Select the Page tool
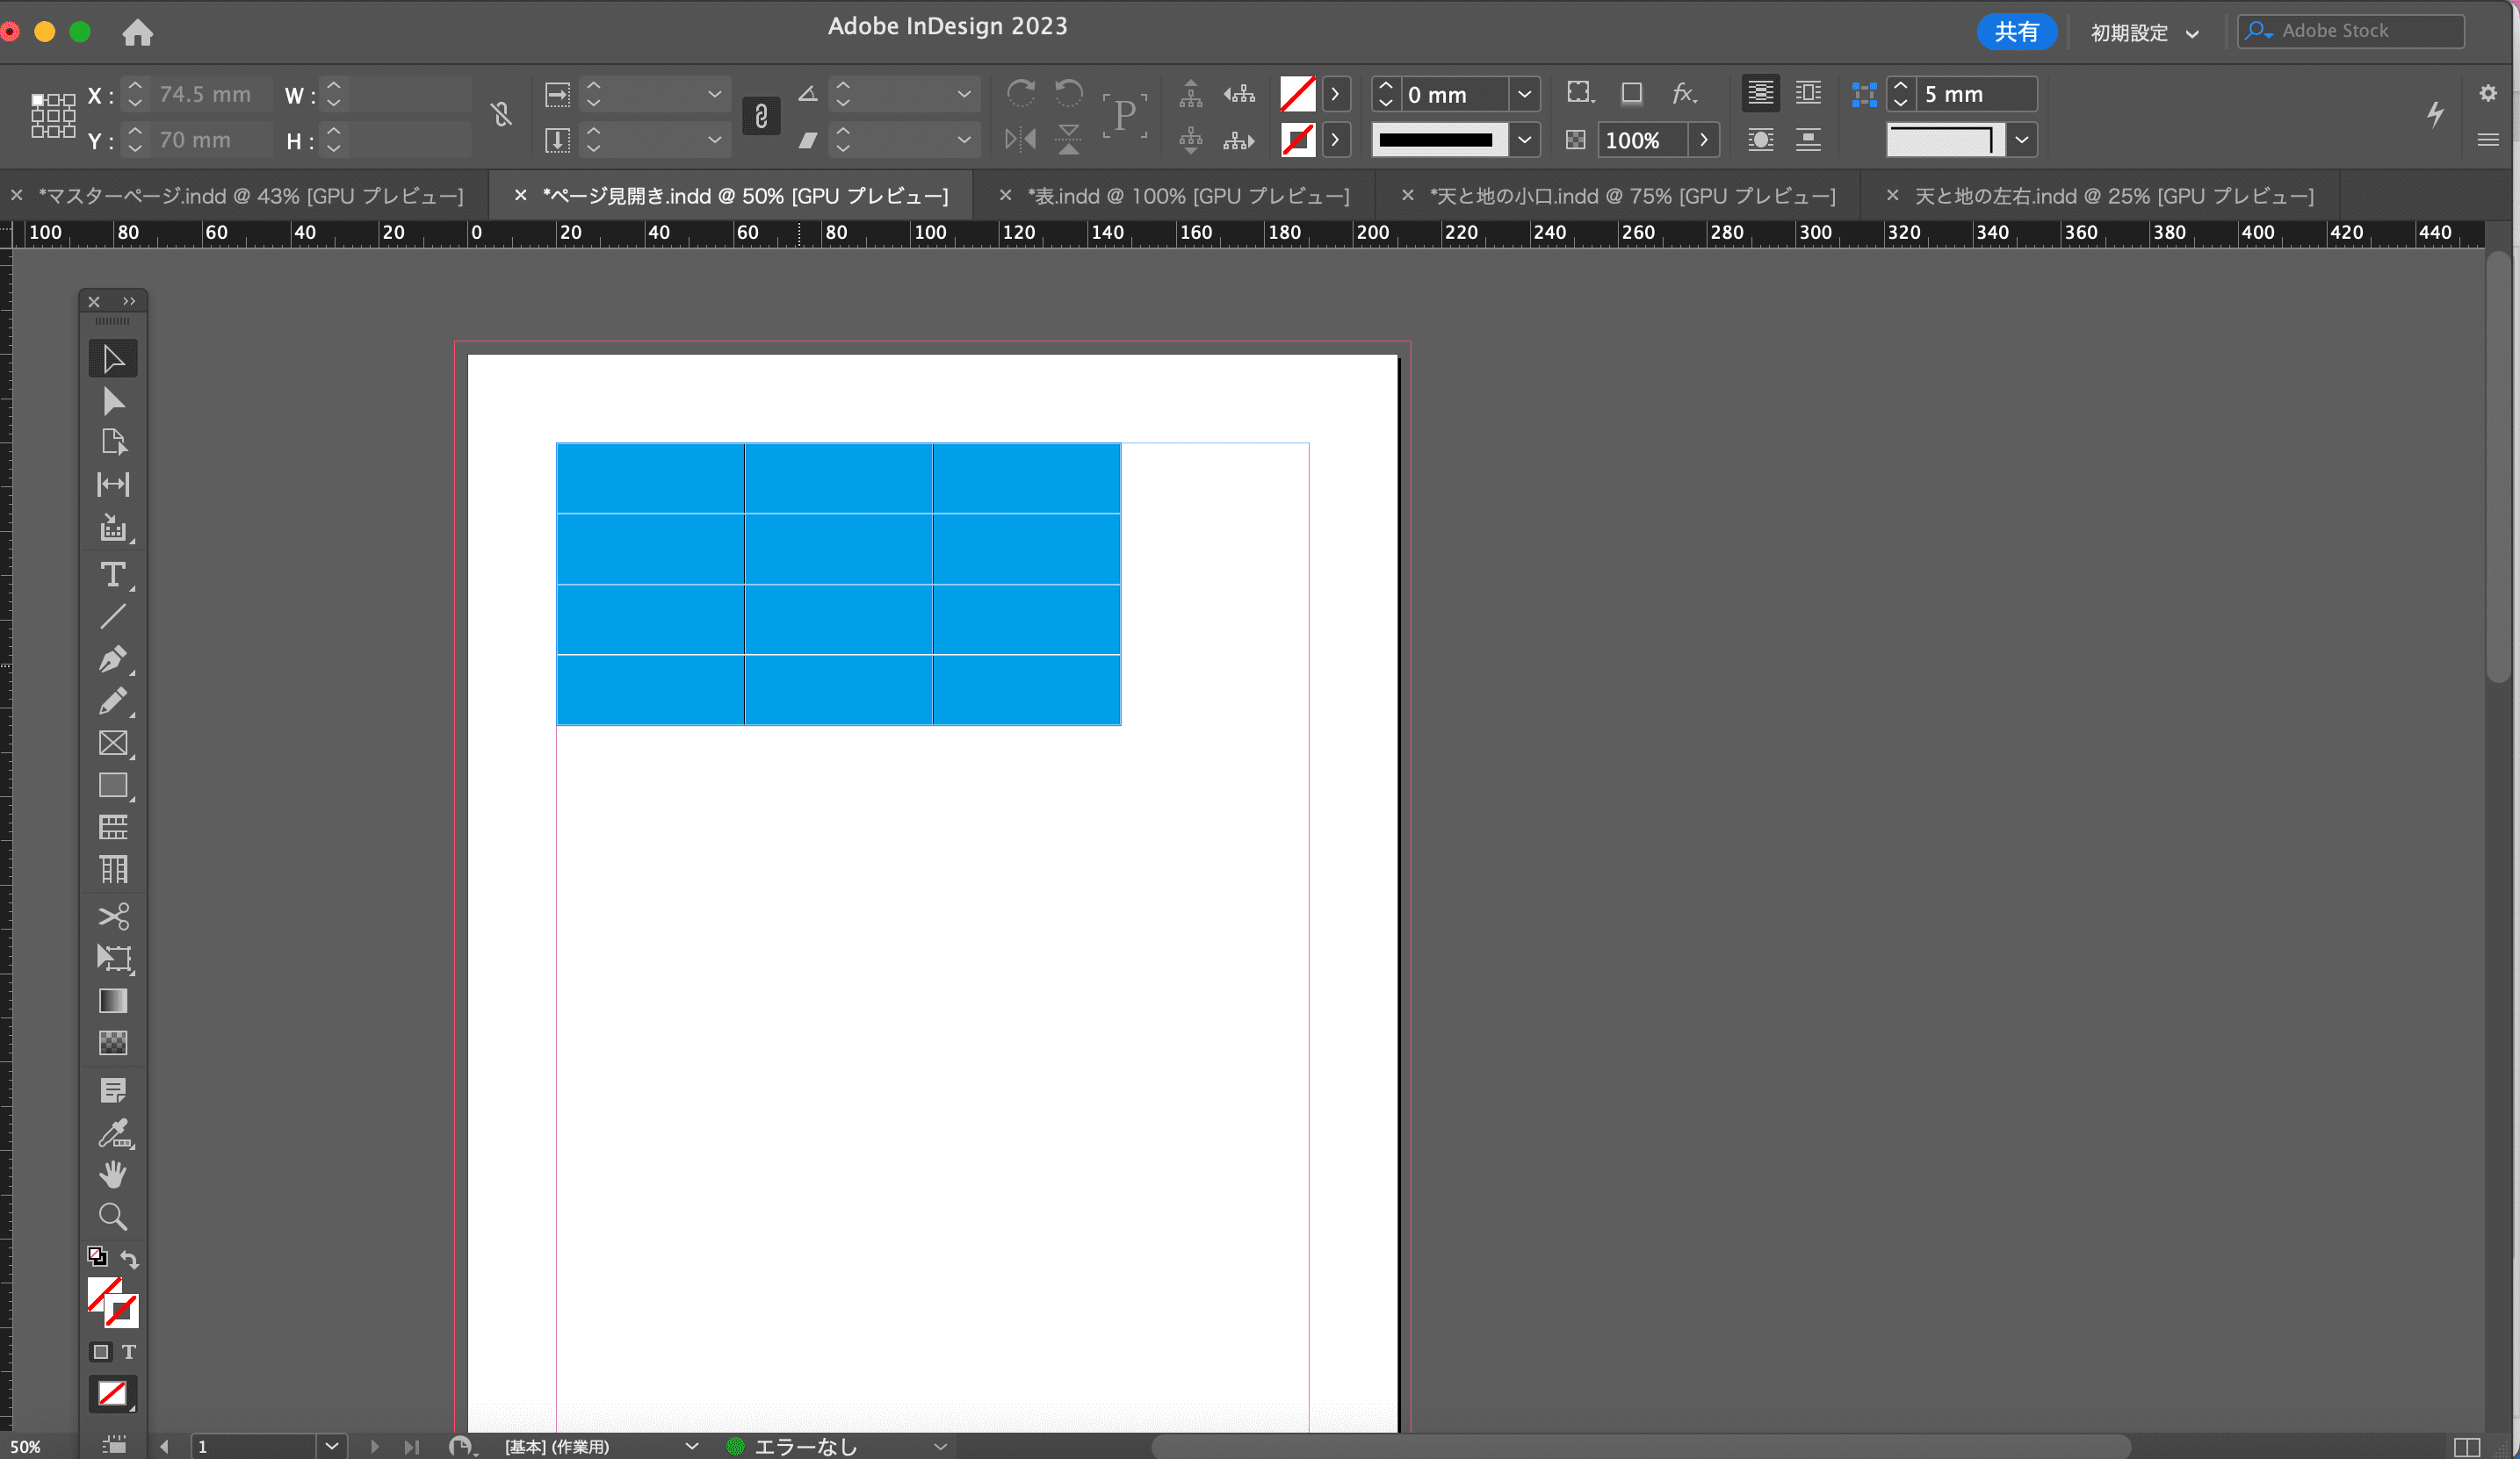Viewport: 2520px width, 1459px height. [113, 442]
